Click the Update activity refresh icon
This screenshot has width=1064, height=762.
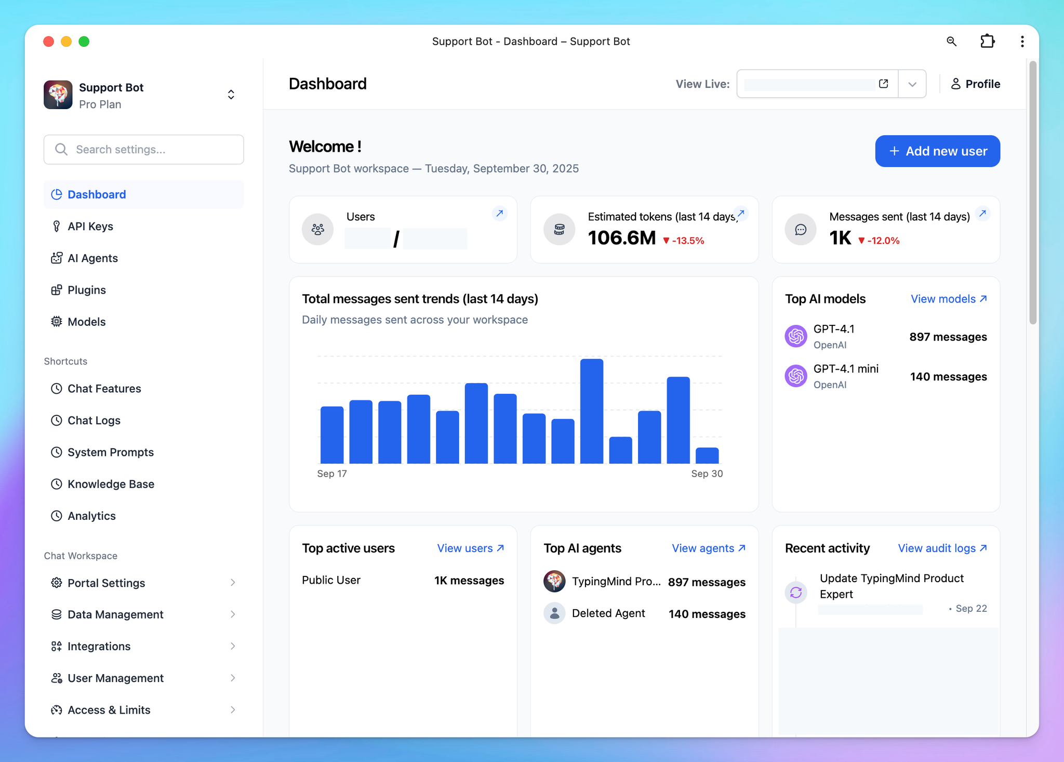(x=796, y=592)
